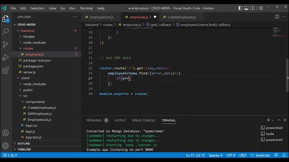
Task: Switch to the EmployeeList.js editor tab
Action: tap(101, 17)
